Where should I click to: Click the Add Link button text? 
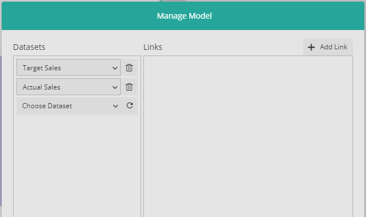point(334,47)
